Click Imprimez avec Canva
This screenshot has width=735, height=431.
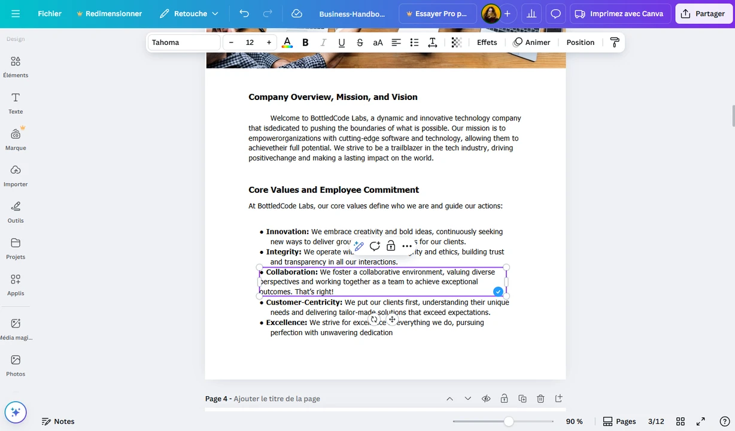(619, 14)
